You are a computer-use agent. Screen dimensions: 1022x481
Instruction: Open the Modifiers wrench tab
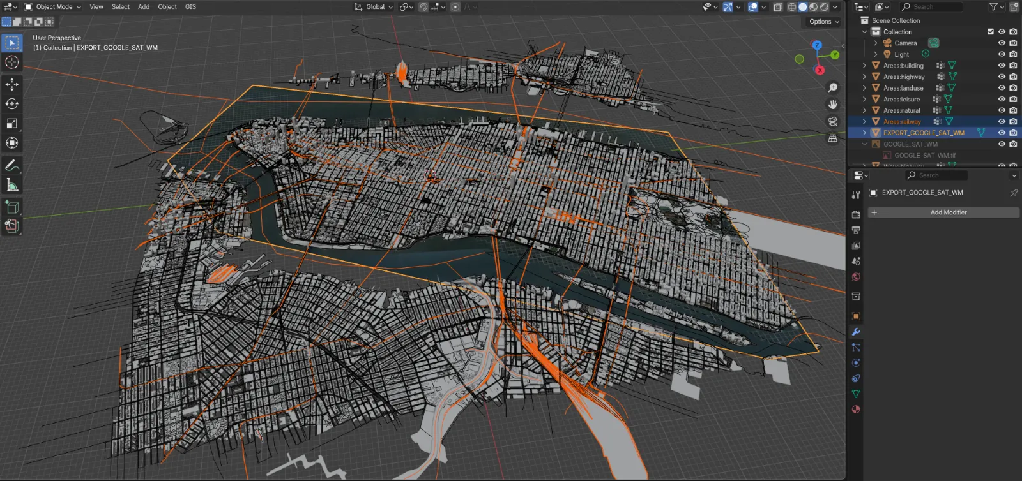pyautogui.click(x=856, y=332)
